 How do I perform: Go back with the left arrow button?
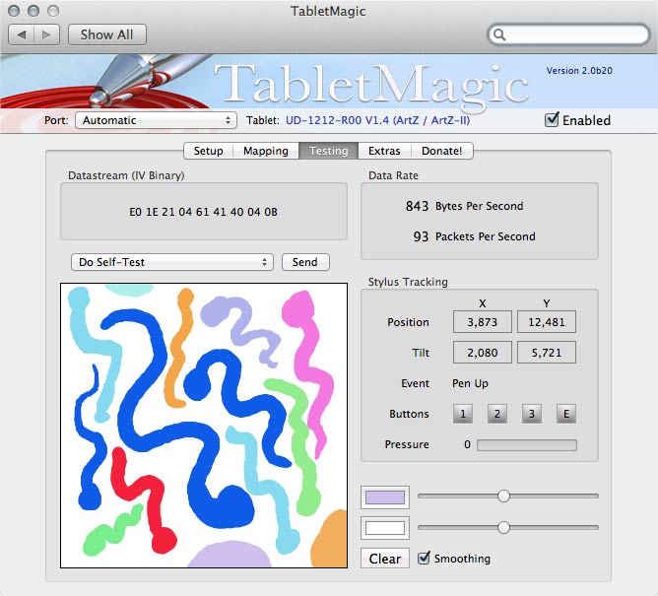pos(22,34)
